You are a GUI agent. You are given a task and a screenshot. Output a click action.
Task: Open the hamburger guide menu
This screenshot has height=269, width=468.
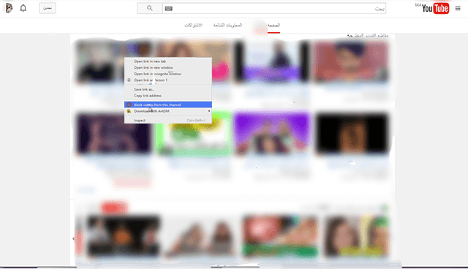[x=458, y=8]
